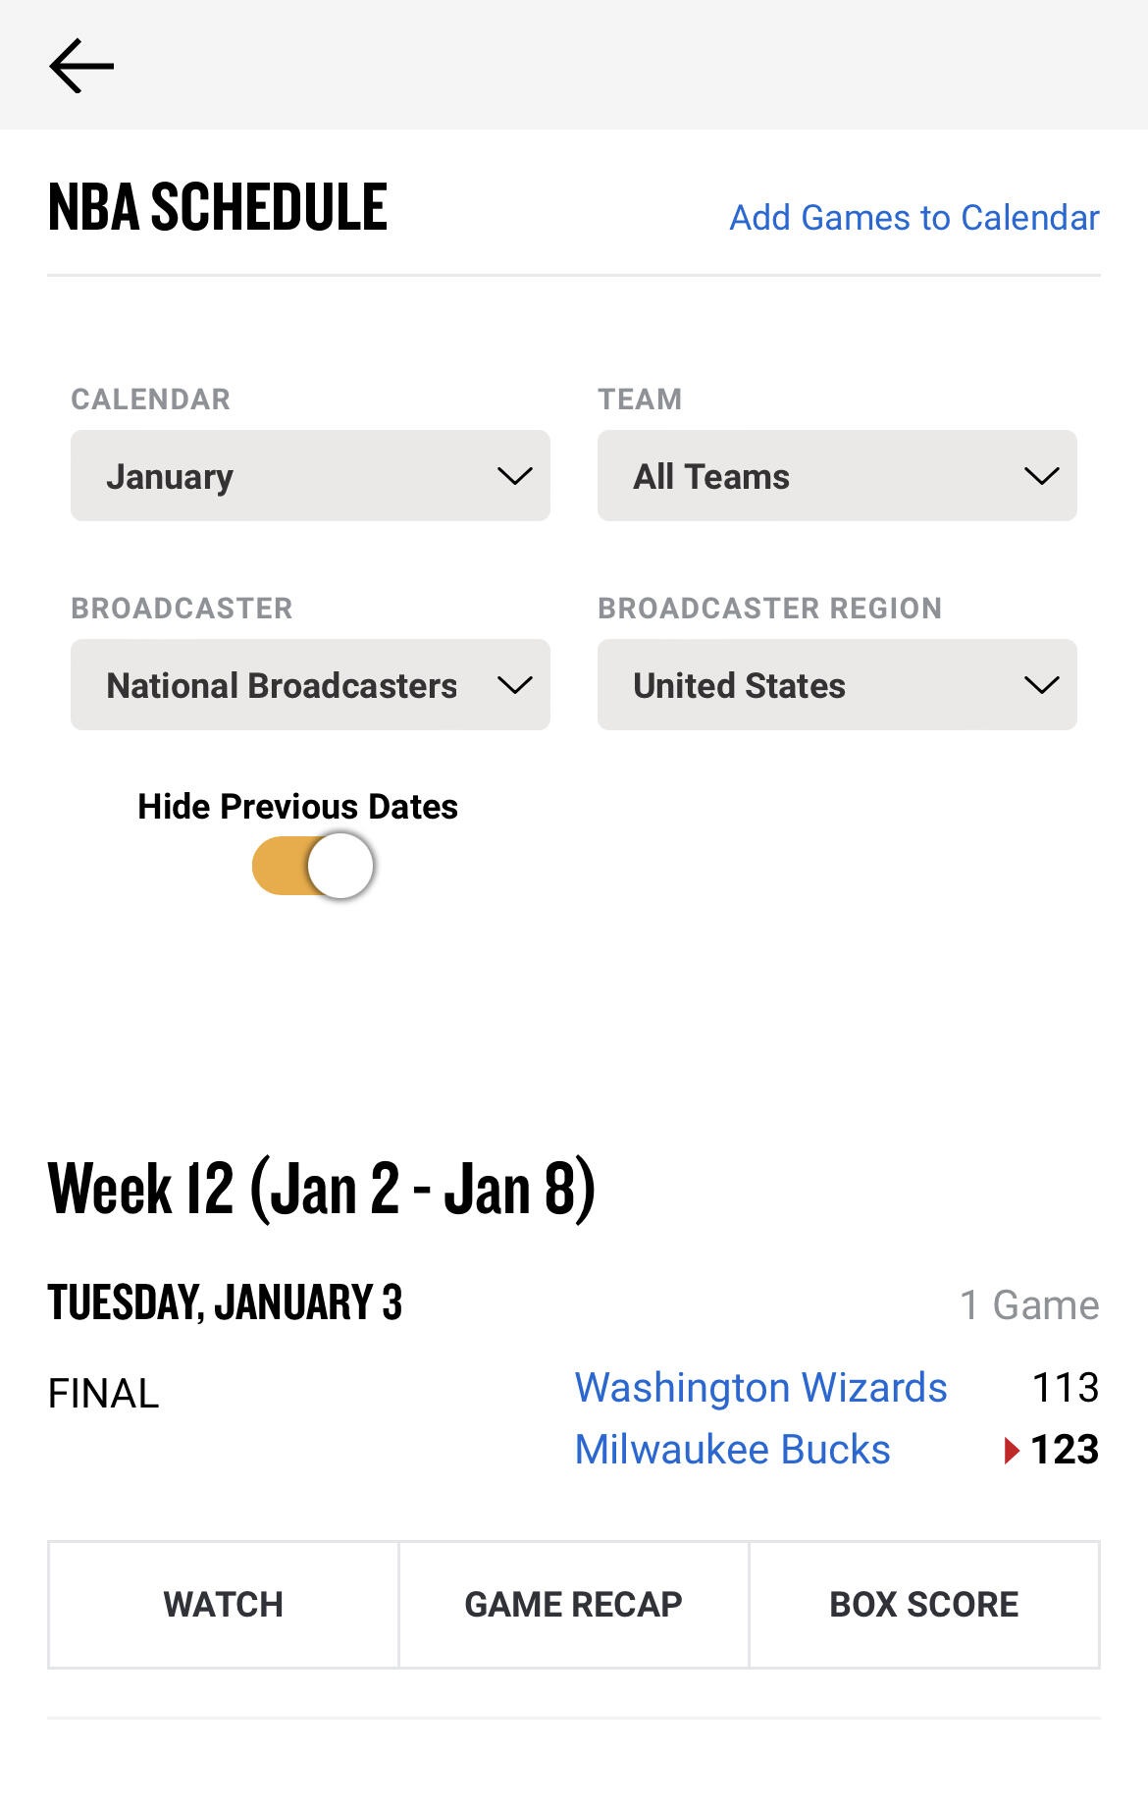Click red winner arrow beside 123
This screenshot has width=1148, height=1806.
pos(1012,1450)
